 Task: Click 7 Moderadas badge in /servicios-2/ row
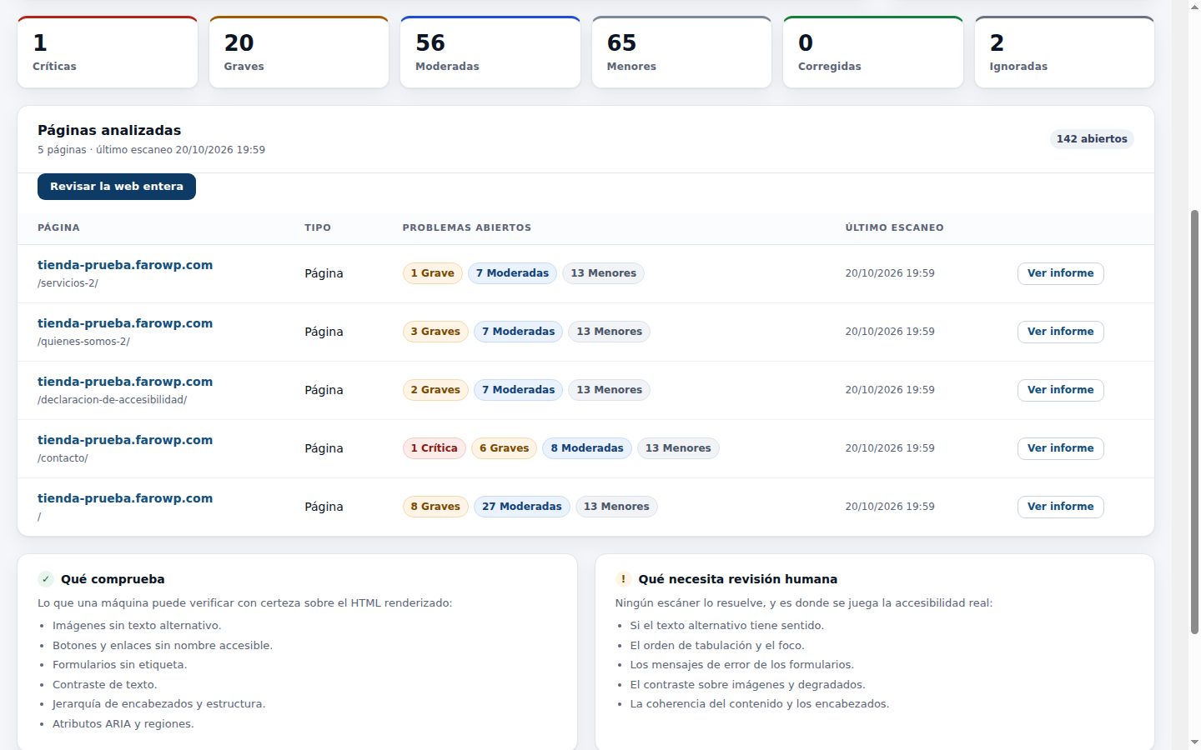click(x=512, y=273)
